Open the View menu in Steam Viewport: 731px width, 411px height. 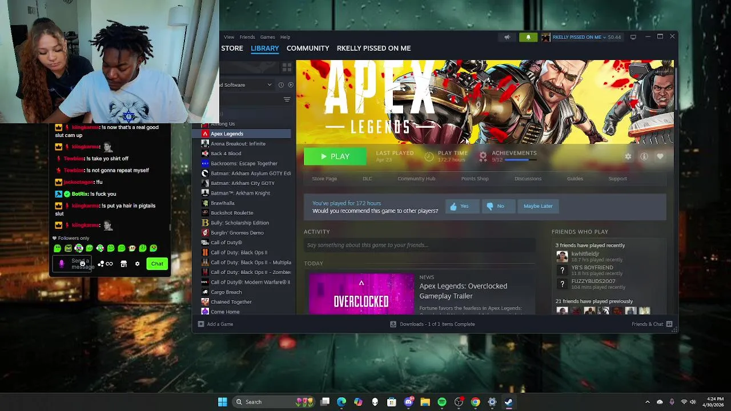229,37
